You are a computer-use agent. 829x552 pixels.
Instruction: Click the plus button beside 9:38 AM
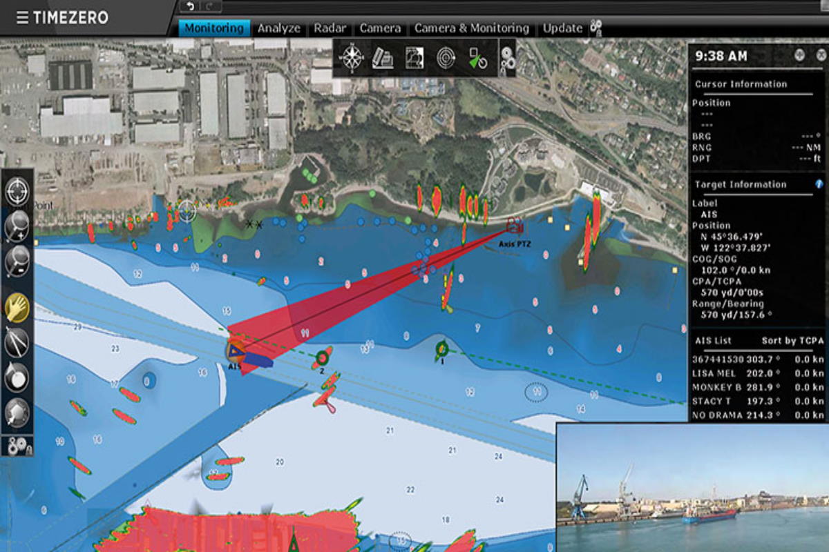[x=799, y=55]
